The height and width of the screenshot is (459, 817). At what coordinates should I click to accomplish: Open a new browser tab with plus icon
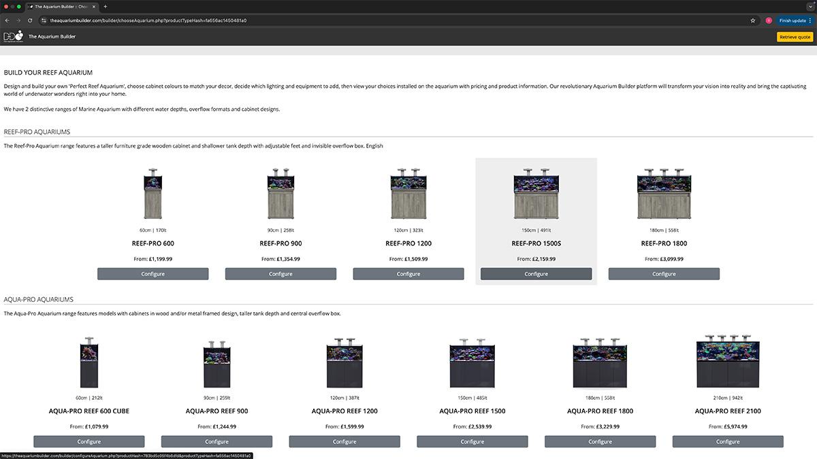[x=105, y=7]
